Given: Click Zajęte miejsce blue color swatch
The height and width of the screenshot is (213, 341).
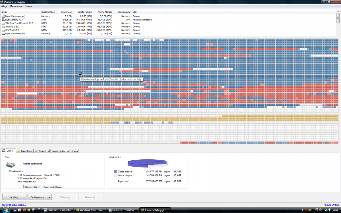Looking at the screenshot, I should click(116, 172).
